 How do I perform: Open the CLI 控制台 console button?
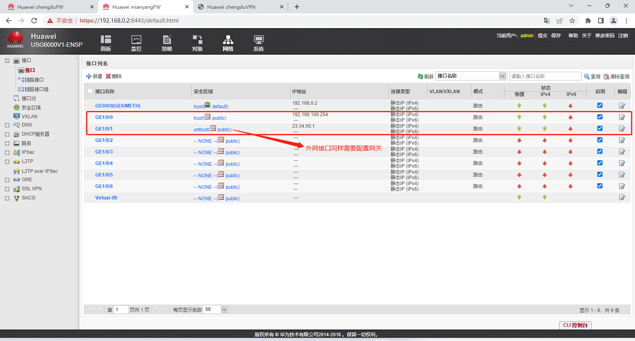tap(575, 325)
